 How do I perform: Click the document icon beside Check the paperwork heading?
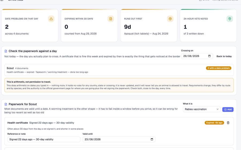click(6, 51)
